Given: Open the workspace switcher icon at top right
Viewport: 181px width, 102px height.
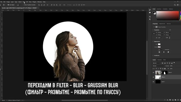Looking at the screenshot, I should click(x=178, y=5).
